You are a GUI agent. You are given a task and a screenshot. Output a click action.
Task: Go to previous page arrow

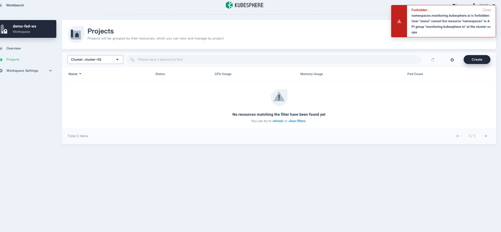[x=459, y=136]
